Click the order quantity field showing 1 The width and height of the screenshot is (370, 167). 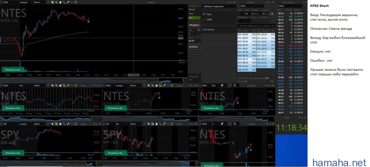tap(194, 34)
